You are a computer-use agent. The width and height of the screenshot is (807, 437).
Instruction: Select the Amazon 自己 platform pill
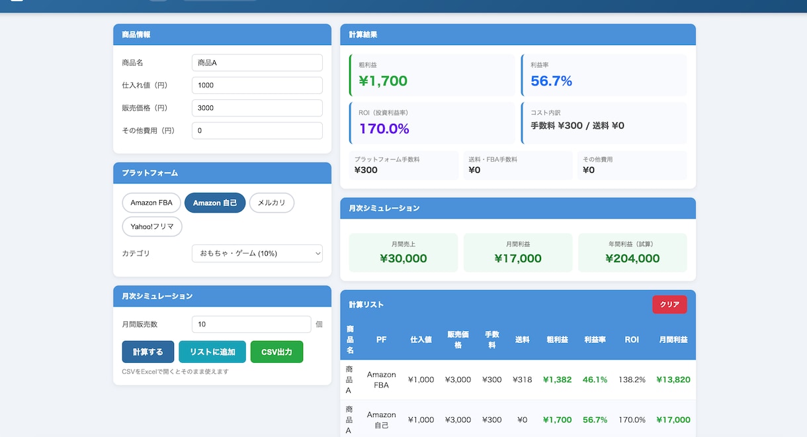tap(215, 203)
